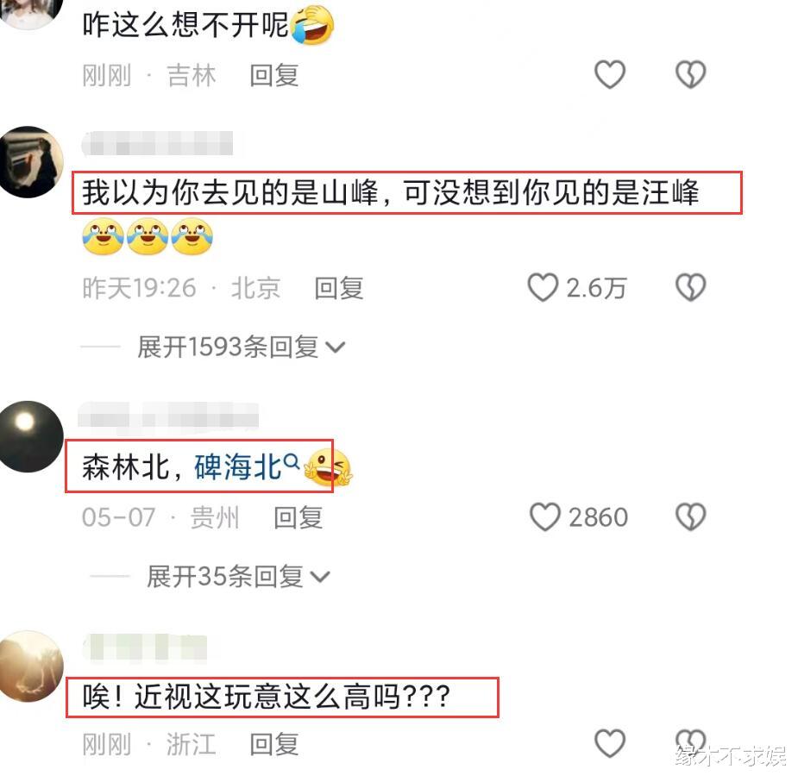Dislike the 吉林 comment with broken heart
This screenshot has height=782, width=798.
click(x=690, y=74)
